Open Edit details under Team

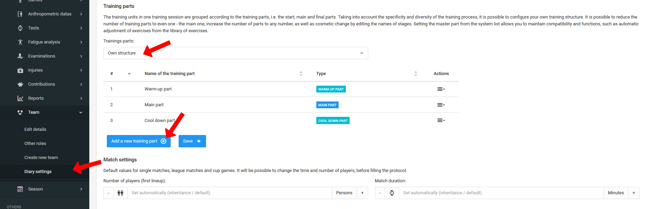35,130
